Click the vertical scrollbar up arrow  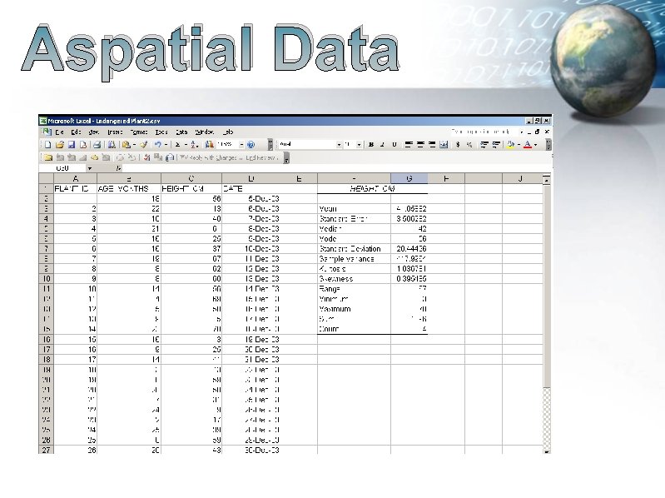547,180
